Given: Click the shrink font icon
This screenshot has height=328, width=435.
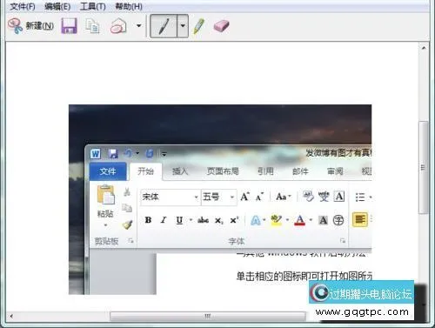Looking at the screenshot, I should (x=259, y=197).
